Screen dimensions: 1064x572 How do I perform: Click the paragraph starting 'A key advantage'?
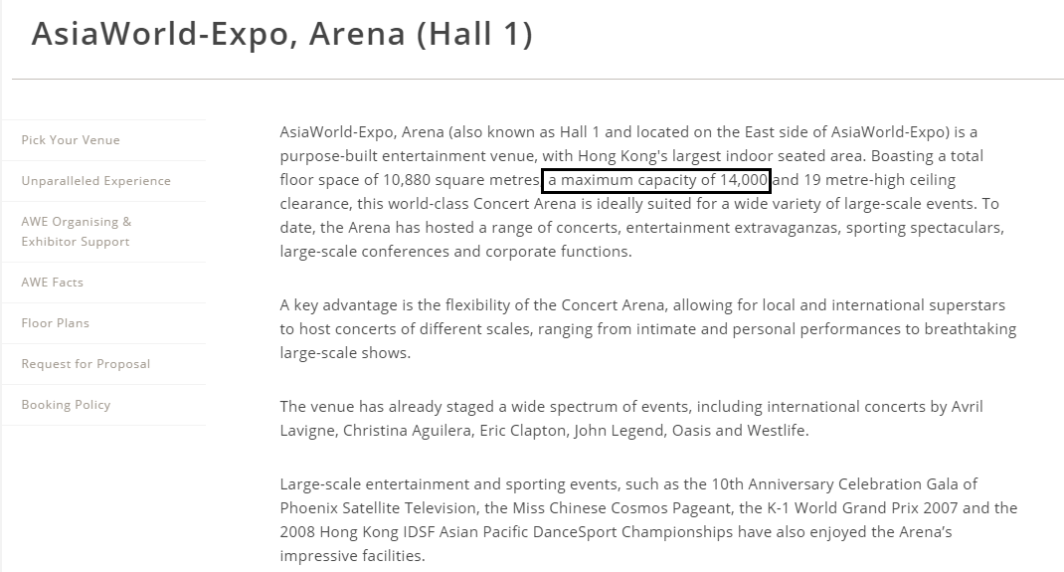click(647, 328)
